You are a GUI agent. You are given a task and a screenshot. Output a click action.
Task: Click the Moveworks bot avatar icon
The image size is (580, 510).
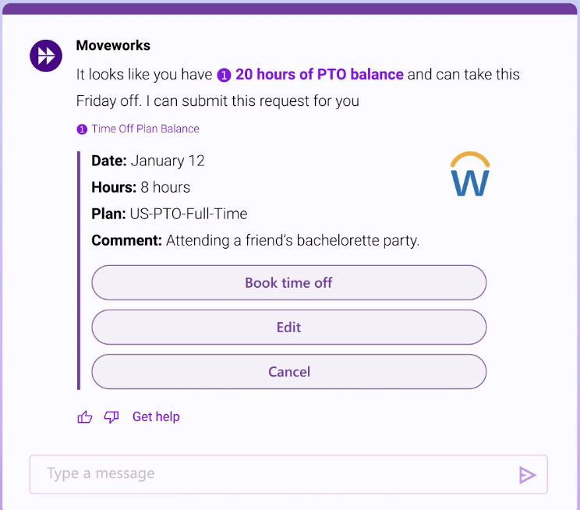click(46, 56)
